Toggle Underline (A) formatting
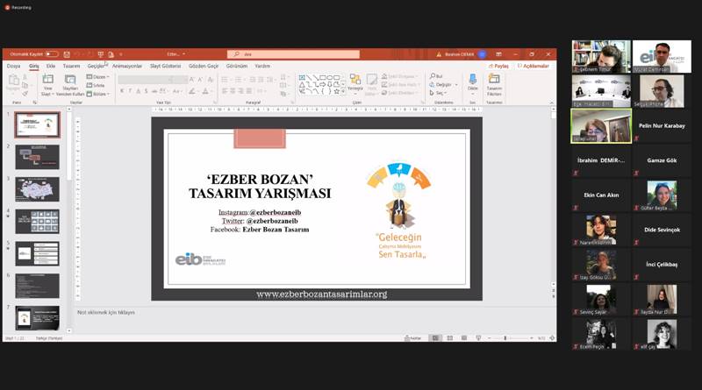The height and width of the screenshot is (390, 702). 138,91
